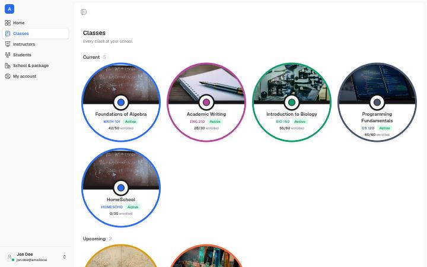Click the chalkboard image on Foundations of Algebra
Image resolution: width=427 pixels, height=267 pixels.
tap(121, 83)
